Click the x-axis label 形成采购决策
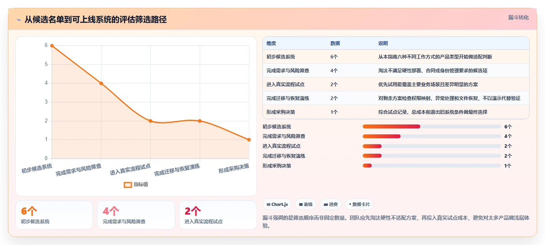The width and height of the screenshot is (545, 245). [x=234, y=169]
